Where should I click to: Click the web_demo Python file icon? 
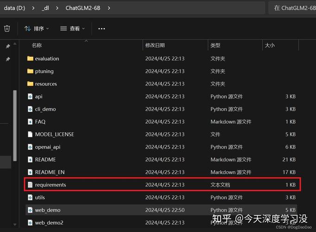click(30, 210)
